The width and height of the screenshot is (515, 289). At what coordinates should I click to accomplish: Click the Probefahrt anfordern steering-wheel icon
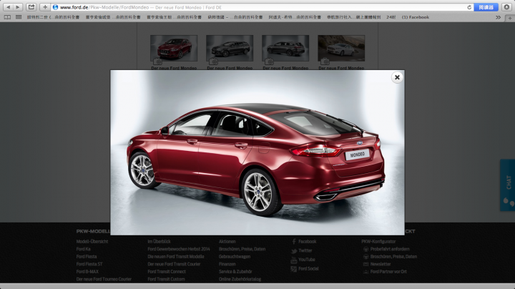click(x=366, y=249)
